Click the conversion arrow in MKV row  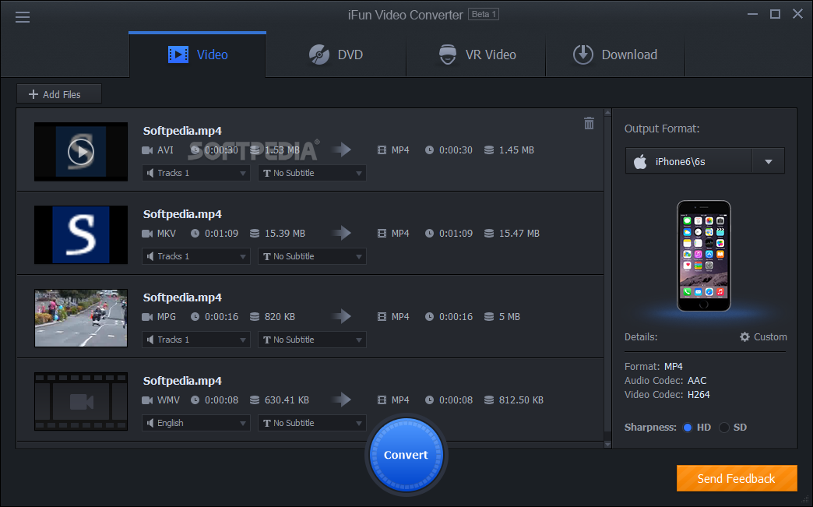(342, 233)
